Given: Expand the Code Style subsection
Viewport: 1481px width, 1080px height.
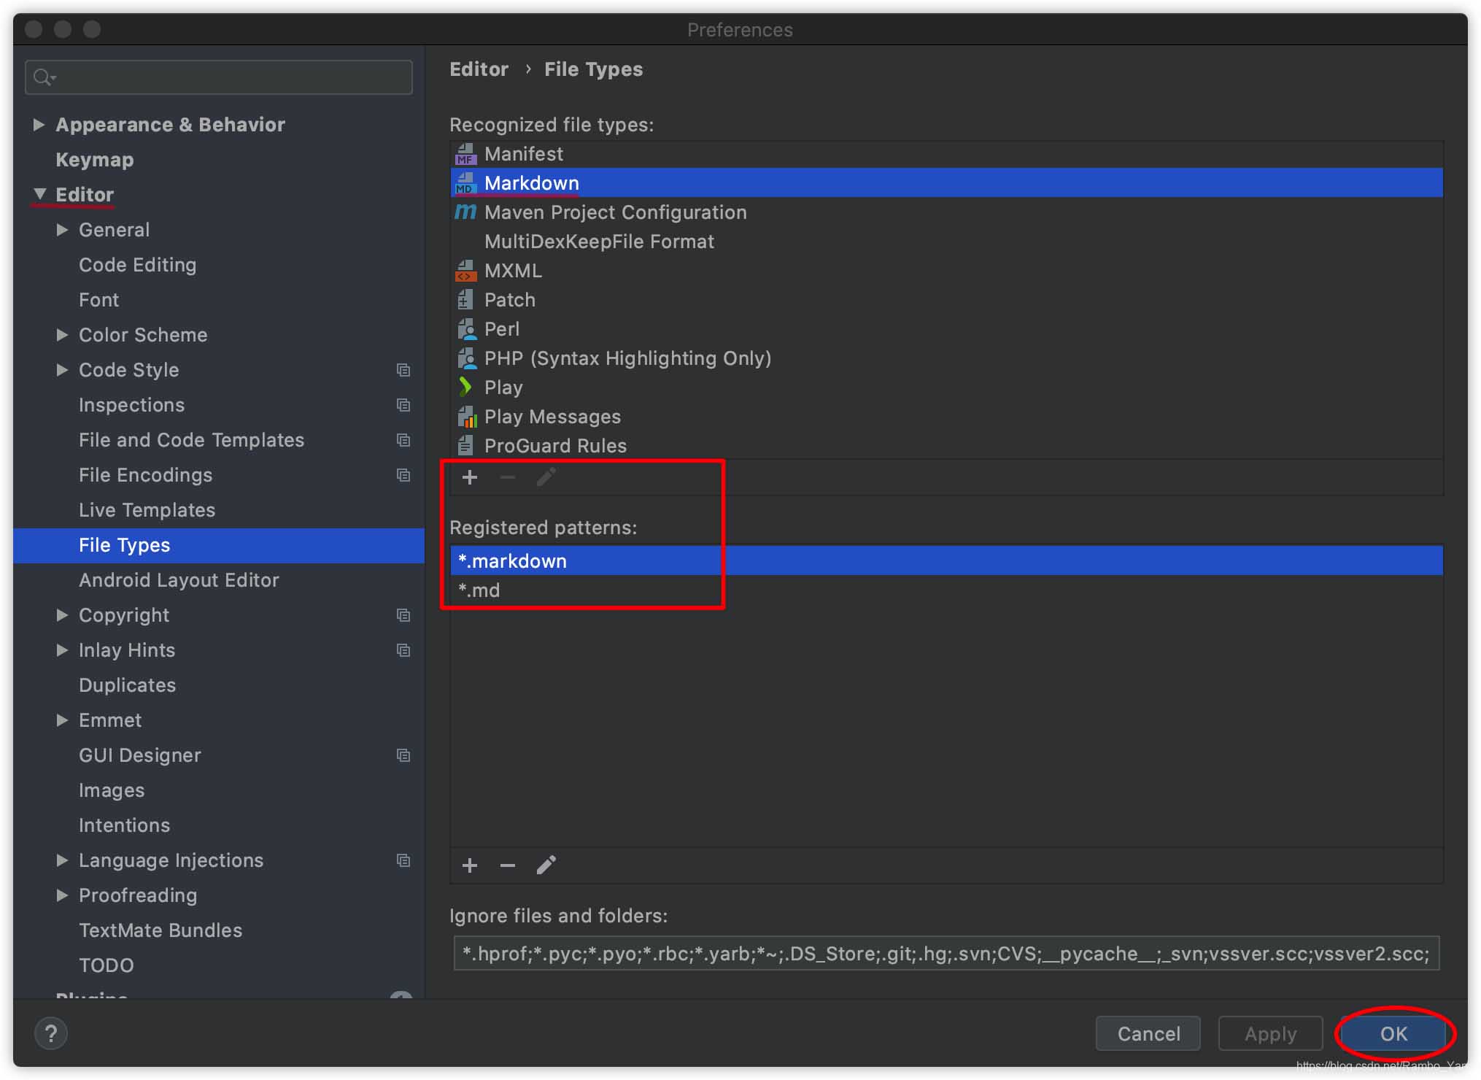Looking at the screenshot, I should (x=62, y=370).
